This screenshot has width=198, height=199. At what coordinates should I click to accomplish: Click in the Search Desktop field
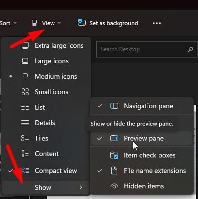(x=147, y=49)
